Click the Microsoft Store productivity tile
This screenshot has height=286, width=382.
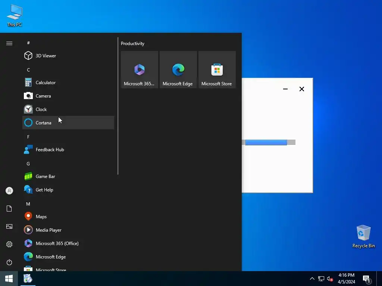click(x=217, y=70)
